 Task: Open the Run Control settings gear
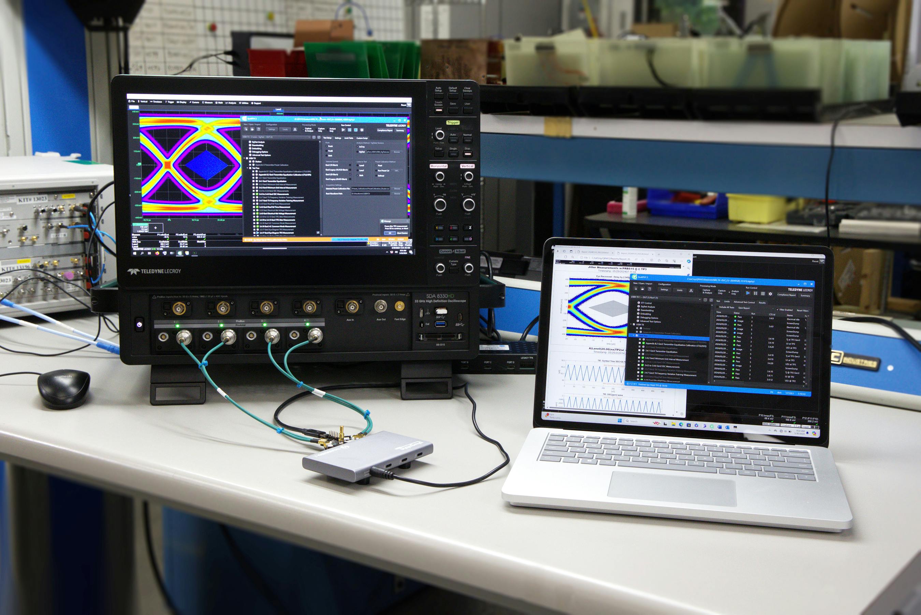point(363,130)
